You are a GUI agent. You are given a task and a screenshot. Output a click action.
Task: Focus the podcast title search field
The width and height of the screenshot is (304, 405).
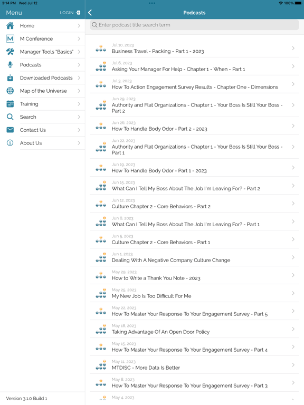tap(194, 25)
